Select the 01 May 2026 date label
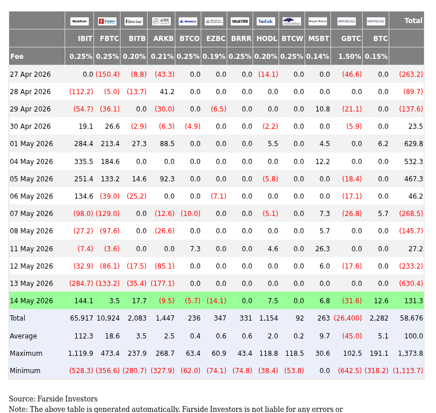This screenshot has width=436, height=413. [31, 144]
